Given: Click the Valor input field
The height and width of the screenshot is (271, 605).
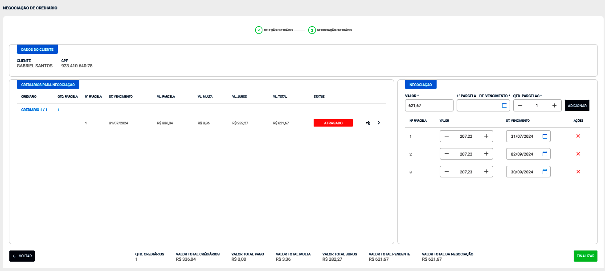Looking at the screenshot, I should (429, 106).
